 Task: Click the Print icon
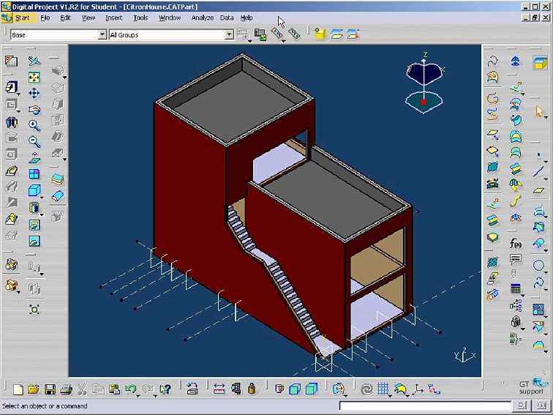point(66,389)
